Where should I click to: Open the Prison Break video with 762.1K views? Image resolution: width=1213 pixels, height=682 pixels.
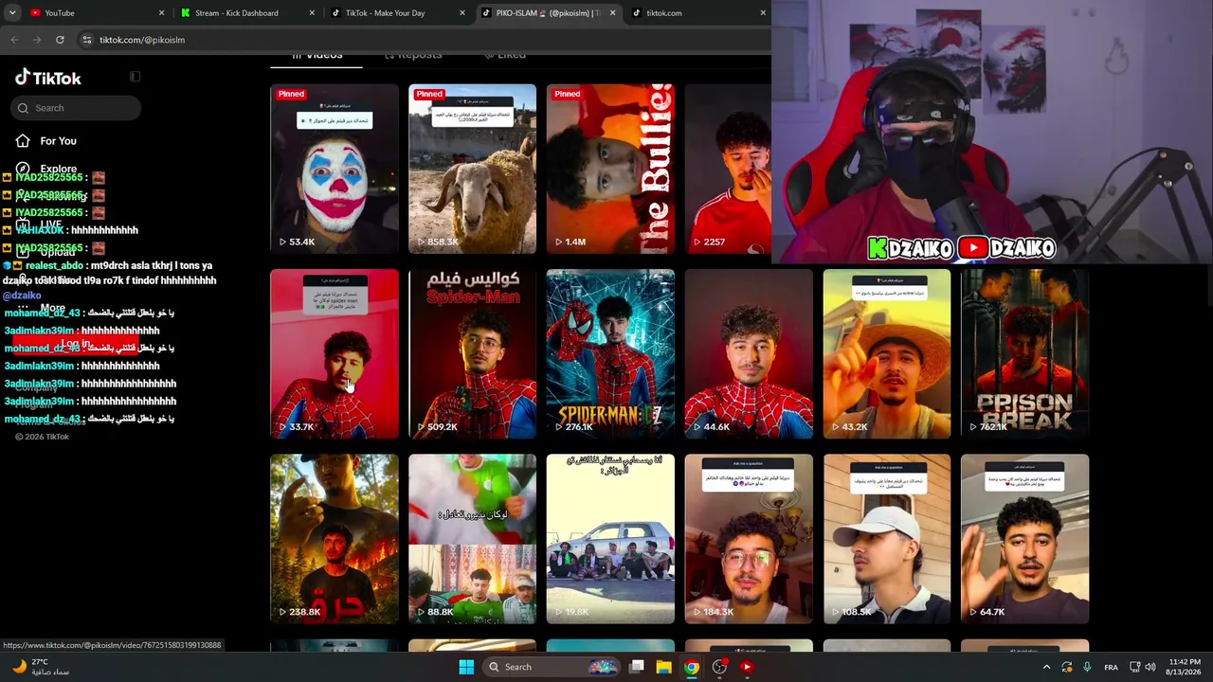point(1024,353)
